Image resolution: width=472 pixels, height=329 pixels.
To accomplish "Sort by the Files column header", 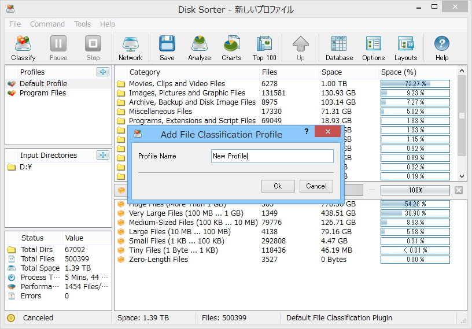I will [289, 72].
